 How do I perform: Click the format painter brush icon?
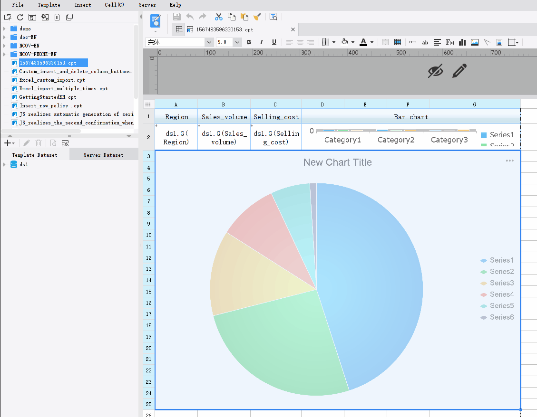tap(257, 17)
